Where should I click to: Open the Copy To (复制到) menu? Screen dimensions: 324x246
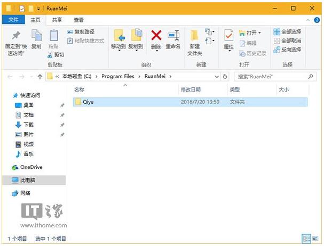tap(136, 40)
